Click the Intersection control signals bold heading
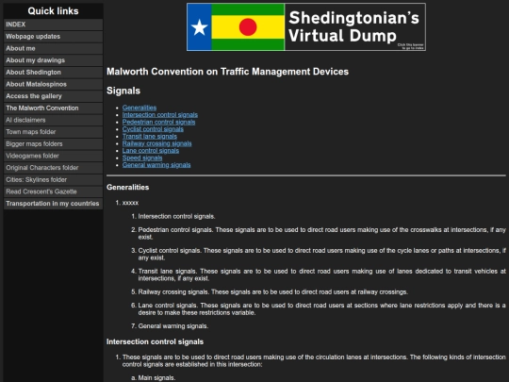509x382 pixels. point(156,341)
